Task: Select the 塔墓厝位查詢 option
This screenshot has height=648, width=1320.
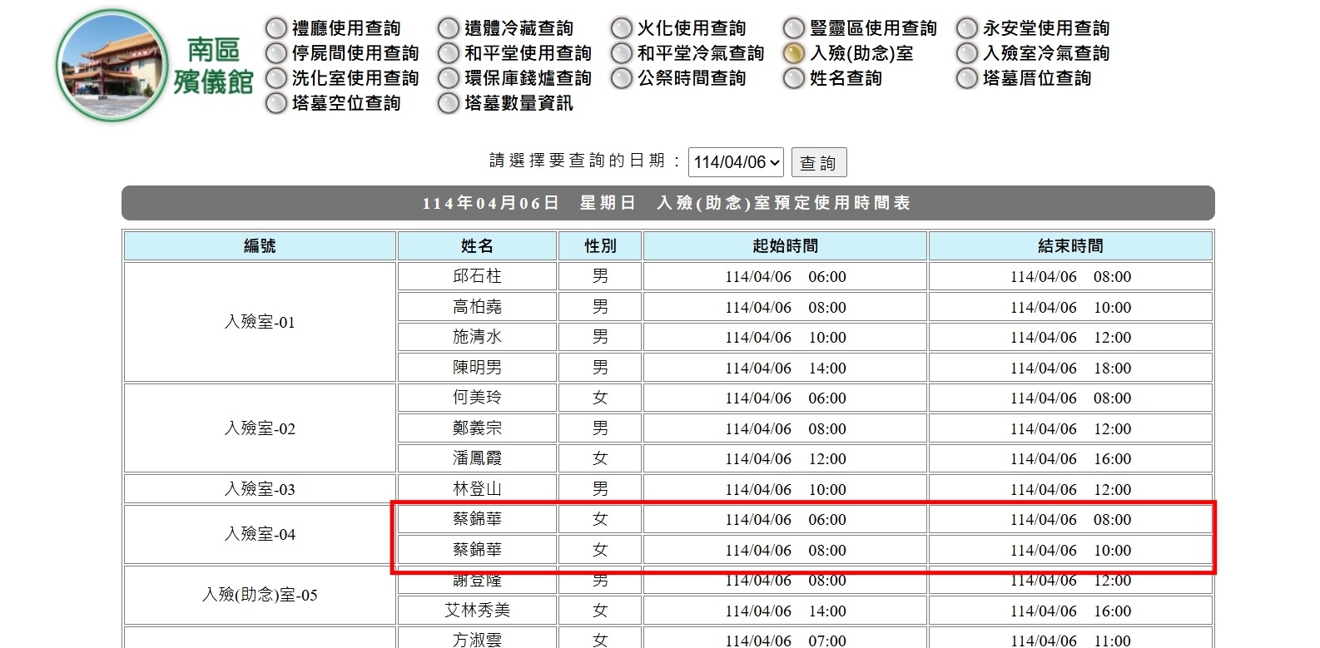Action: click(967, 78)
